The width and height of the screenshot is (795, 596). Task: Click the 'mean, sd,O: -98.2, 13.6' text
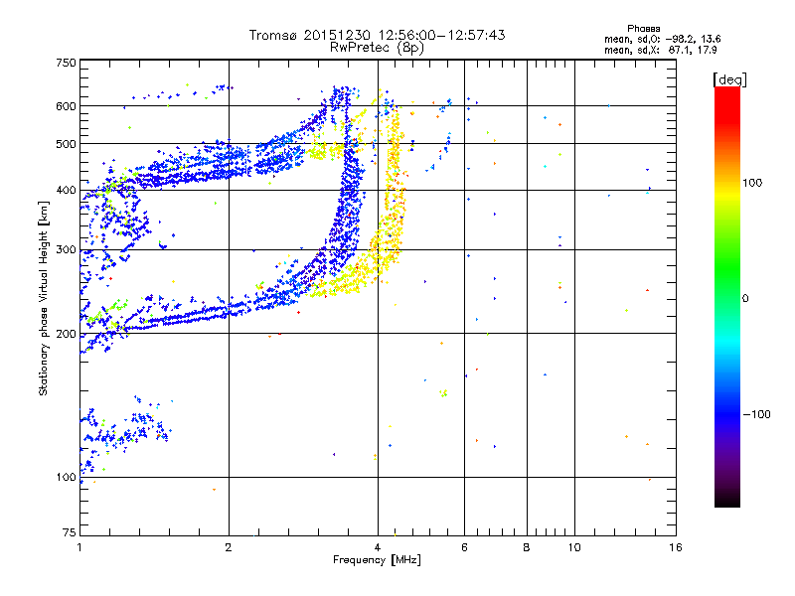click(x=662, y=39)
